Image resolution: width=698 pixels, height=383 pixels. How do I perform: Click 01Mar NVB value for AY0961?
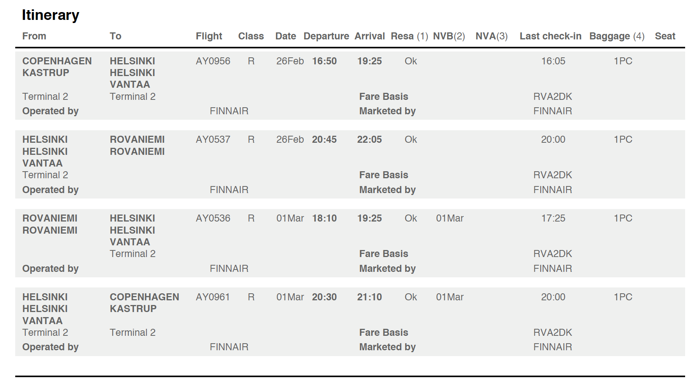(x=450, y=297)
